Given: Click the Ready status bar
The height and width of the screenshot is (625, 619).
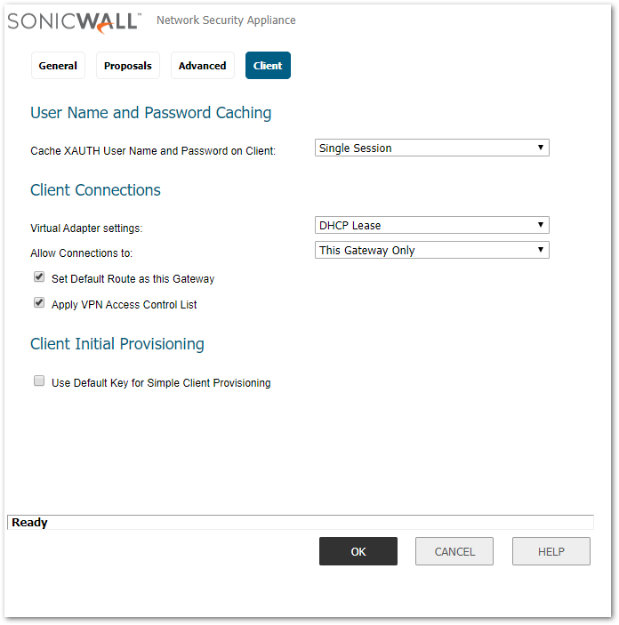Looking at the screenshot, I should (299, 523).
